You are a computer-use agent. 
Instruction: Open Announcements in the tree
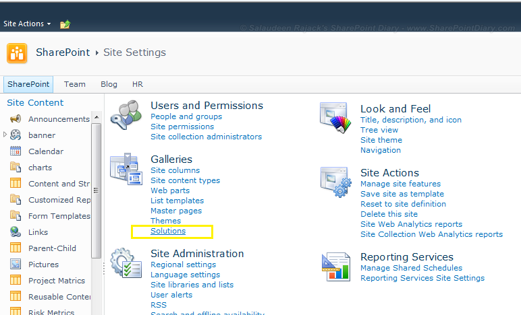coord(59,119)
